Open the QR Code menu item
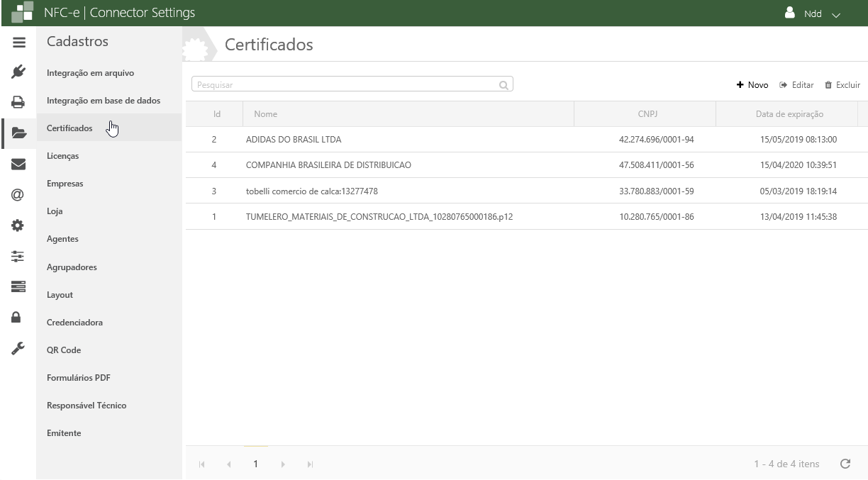The height and width of the screenshot is (480, 868). pos(64,350)
